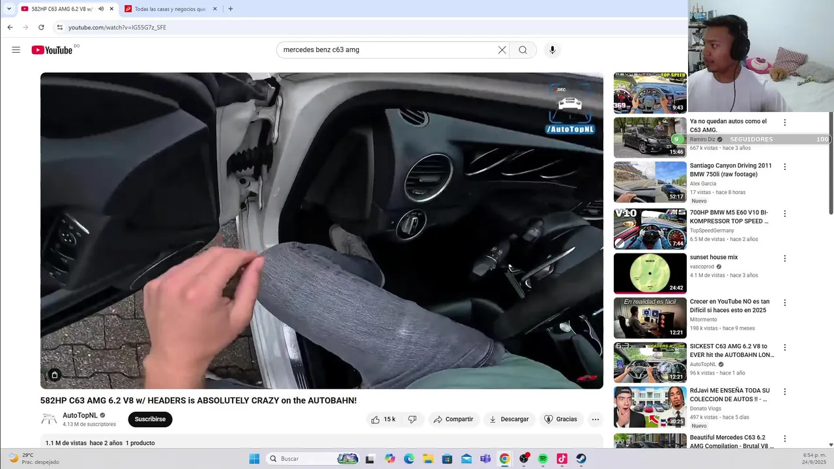Go to the YouTube home logo
This screenshot has width=834, height=469.
click(x=52, y=50)
